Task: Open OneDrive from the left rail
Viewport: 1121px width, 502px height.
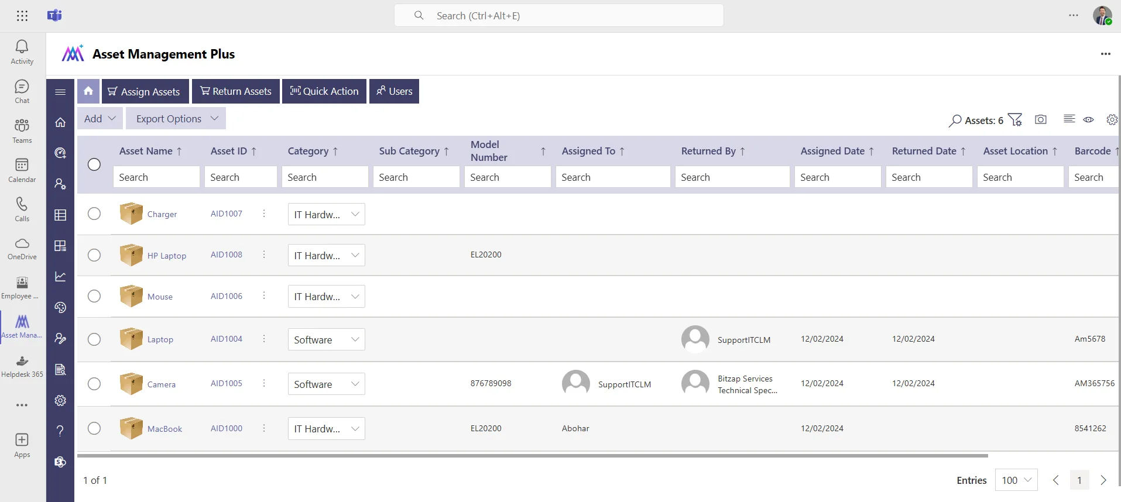Action: pyautogui.click(x=22, y=248)
